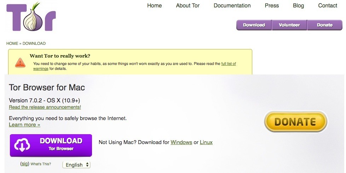Viewport: 346px width, 173px height.
Task: Follow the HOME breadcrumb link
Action: click(x=12, y=43)
